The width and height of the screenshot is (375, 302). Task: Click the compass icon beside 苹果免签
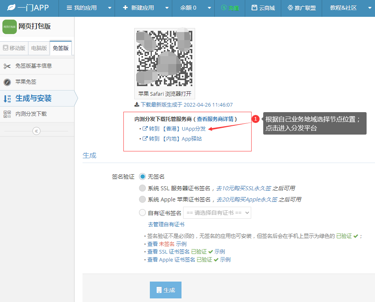(7, 82)
